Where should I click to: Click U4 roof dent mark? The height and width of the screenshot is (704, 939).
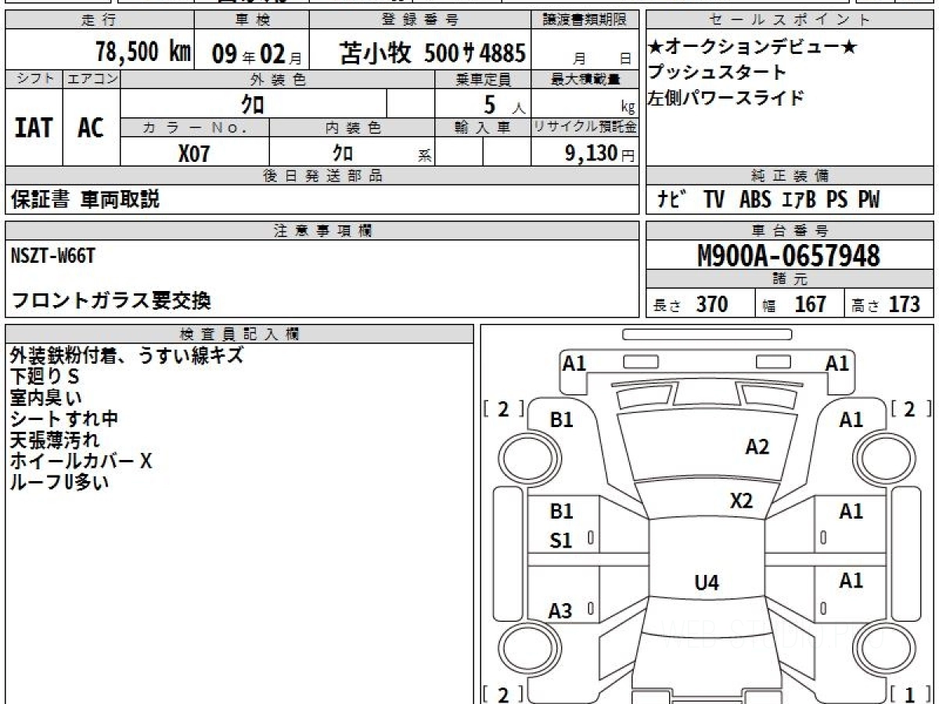[x=707, y=582]
